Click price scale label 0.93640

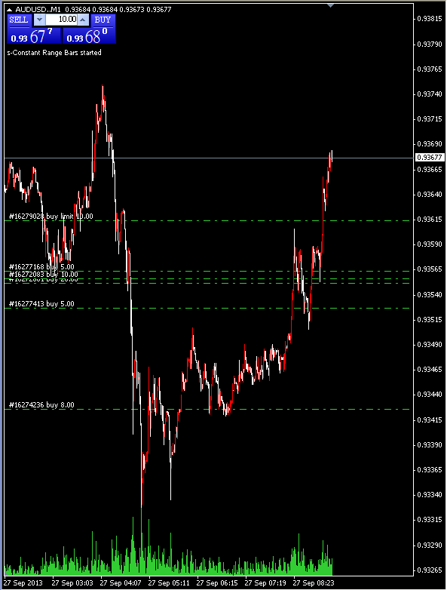pos(430,195)
